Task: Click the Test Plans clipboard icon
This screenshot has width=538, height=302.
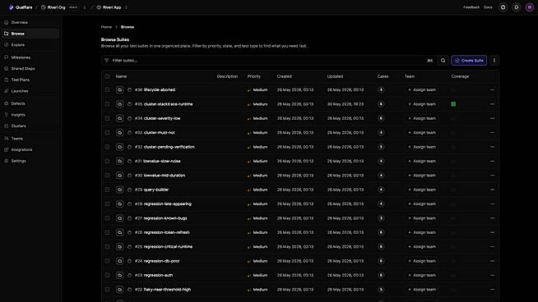Action: [x=7, y=80]
